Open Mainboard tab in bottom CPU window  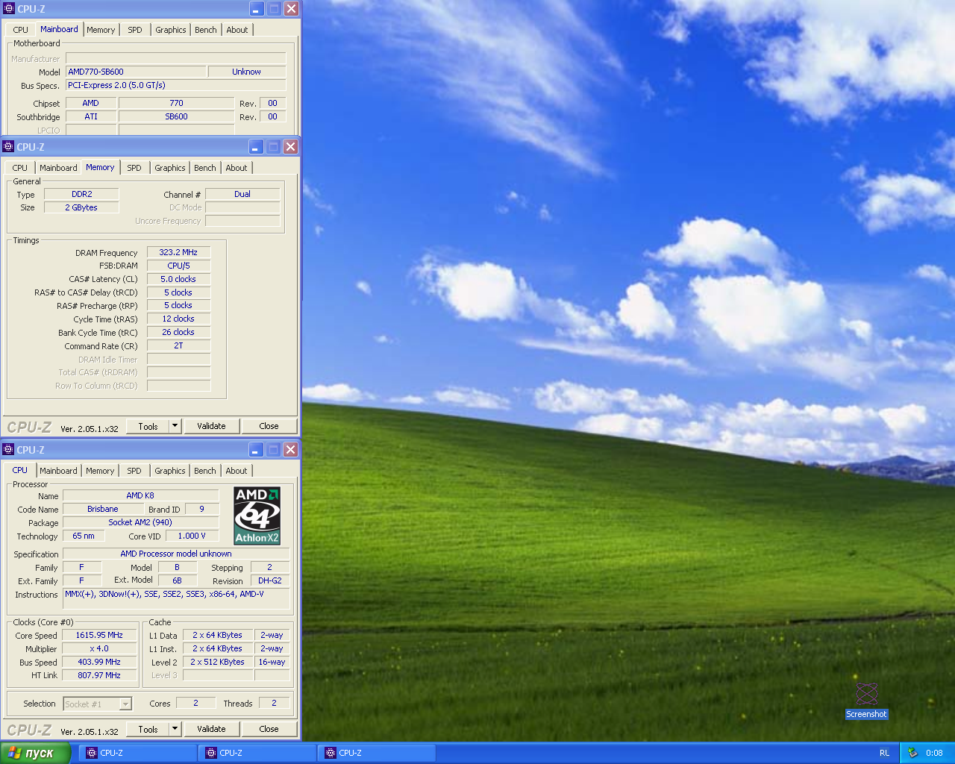(x=58, y=471)
